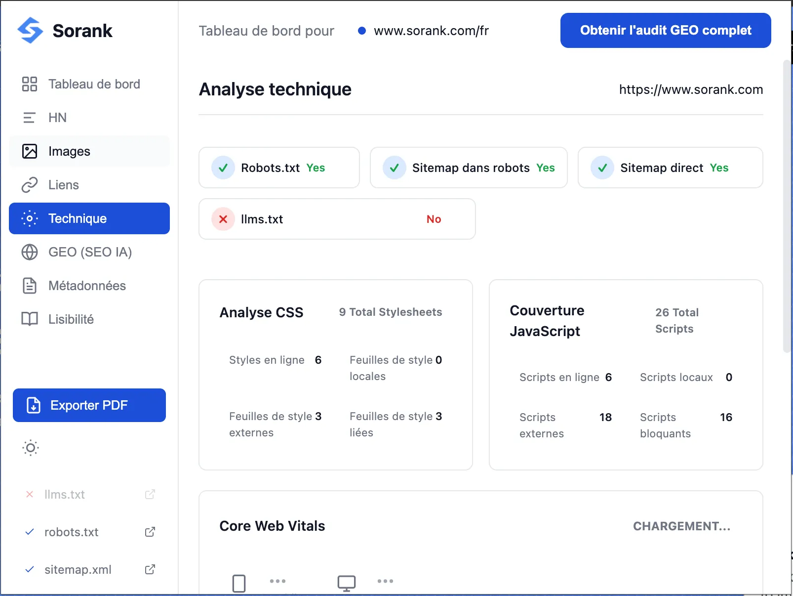Click the HN headings icon

click(x=29, y=118)
